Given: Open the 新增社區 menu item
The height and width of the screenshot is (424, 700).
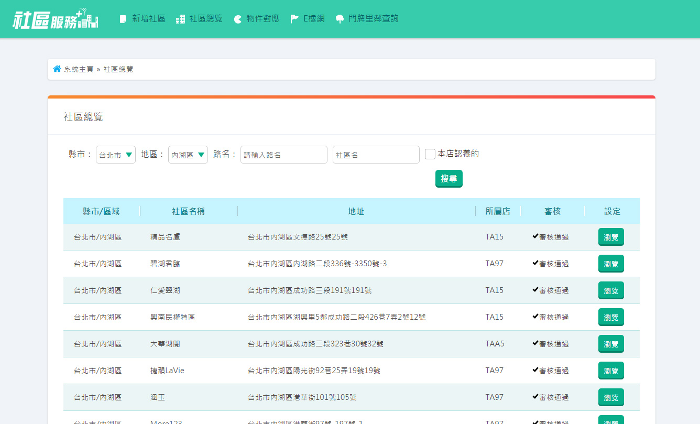Looking at the screenshot, I should [149, 19].
